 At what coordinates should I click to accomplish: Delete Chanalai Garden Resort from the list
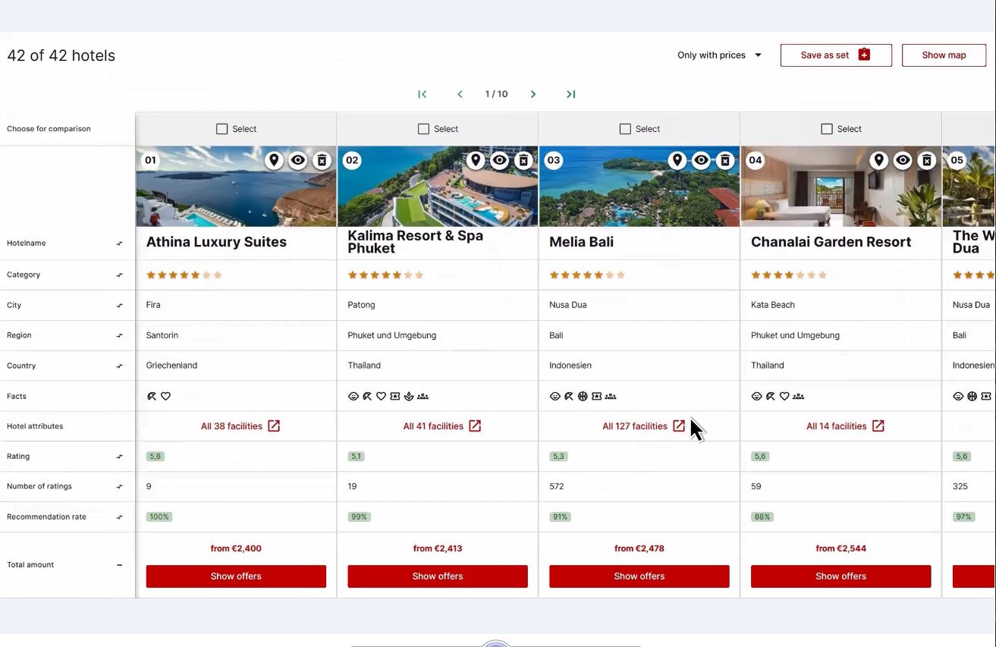click(927, 160)
